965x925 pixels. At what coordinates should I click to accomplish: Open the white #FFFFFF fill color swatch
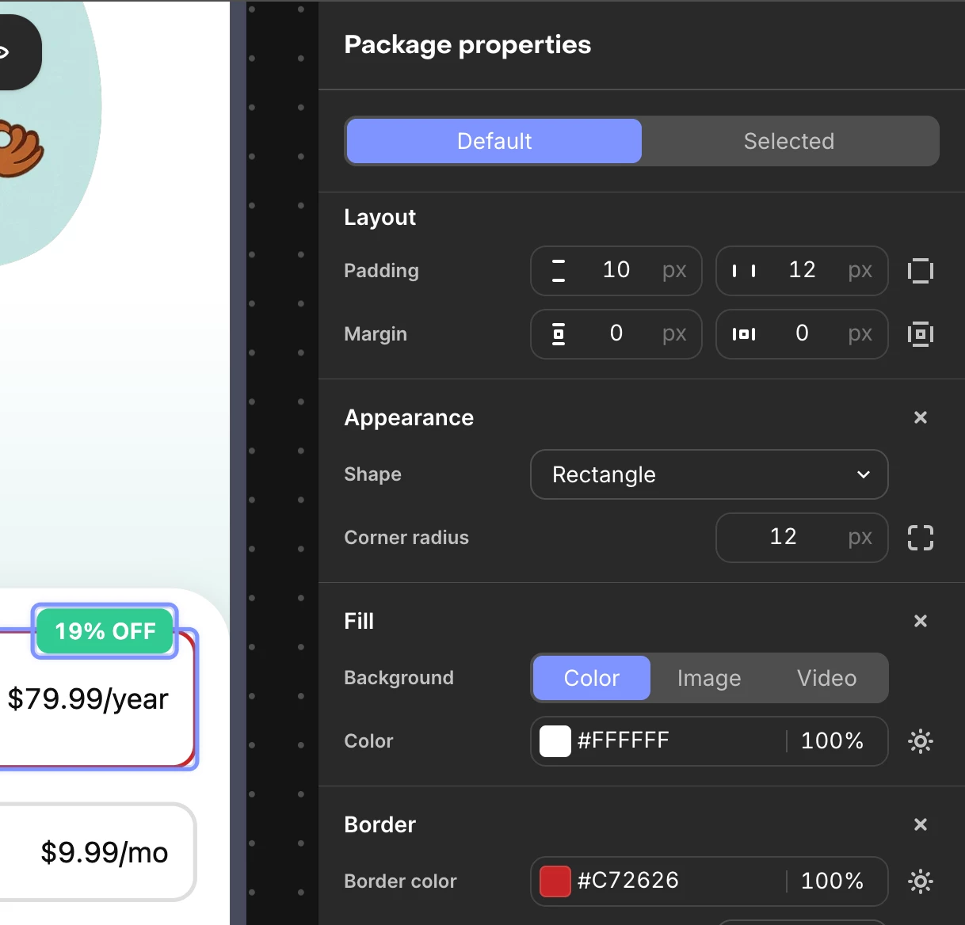click(555, 741)
